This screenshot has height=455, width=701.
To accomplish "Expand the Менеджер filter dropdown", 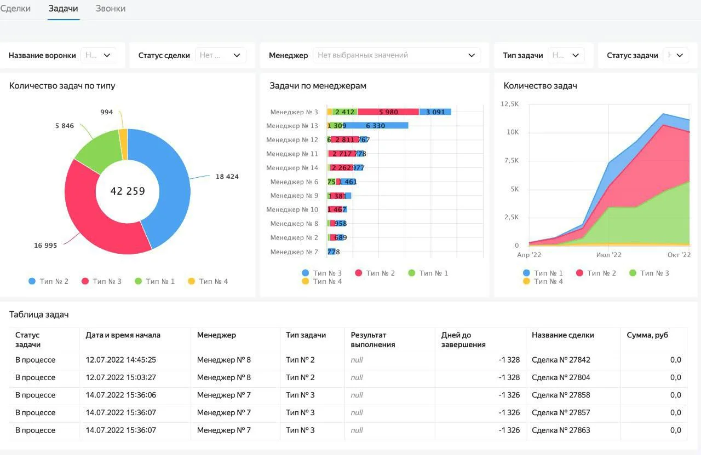I will point(397,55).
